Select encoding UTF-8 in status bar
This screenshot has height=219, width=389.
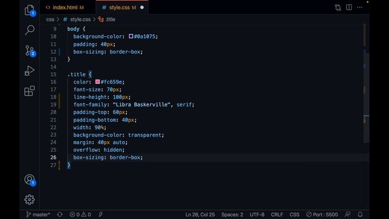(257, 215)
